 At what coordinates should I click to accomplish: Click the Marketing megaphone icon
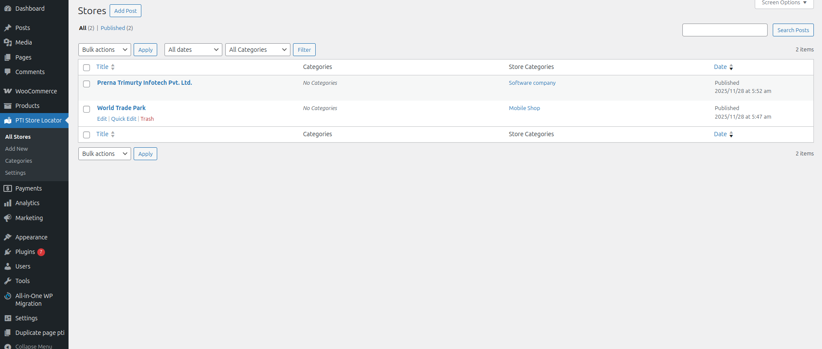point(8,218)
